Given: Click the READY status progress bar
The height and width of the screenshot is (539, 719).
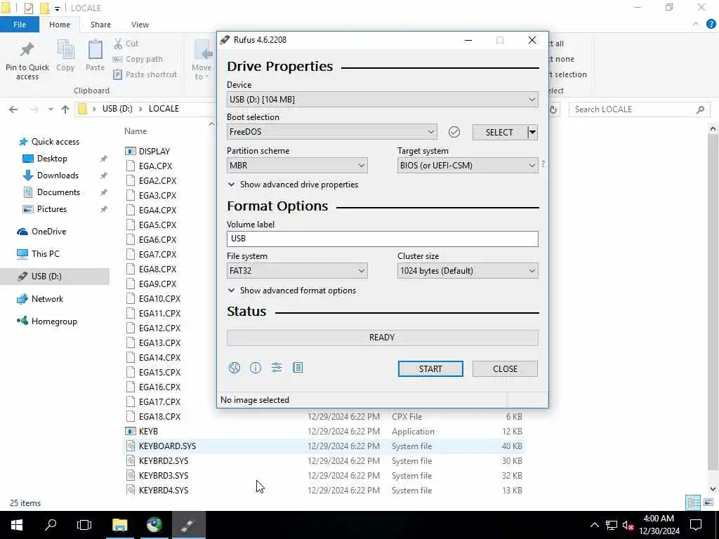Looking at the screenshot, I should pos(383,338).
